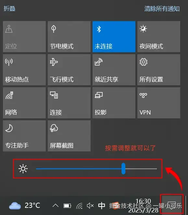Open 所有设置 gear tile
188x215 pixels.
(x=159, y=70)
